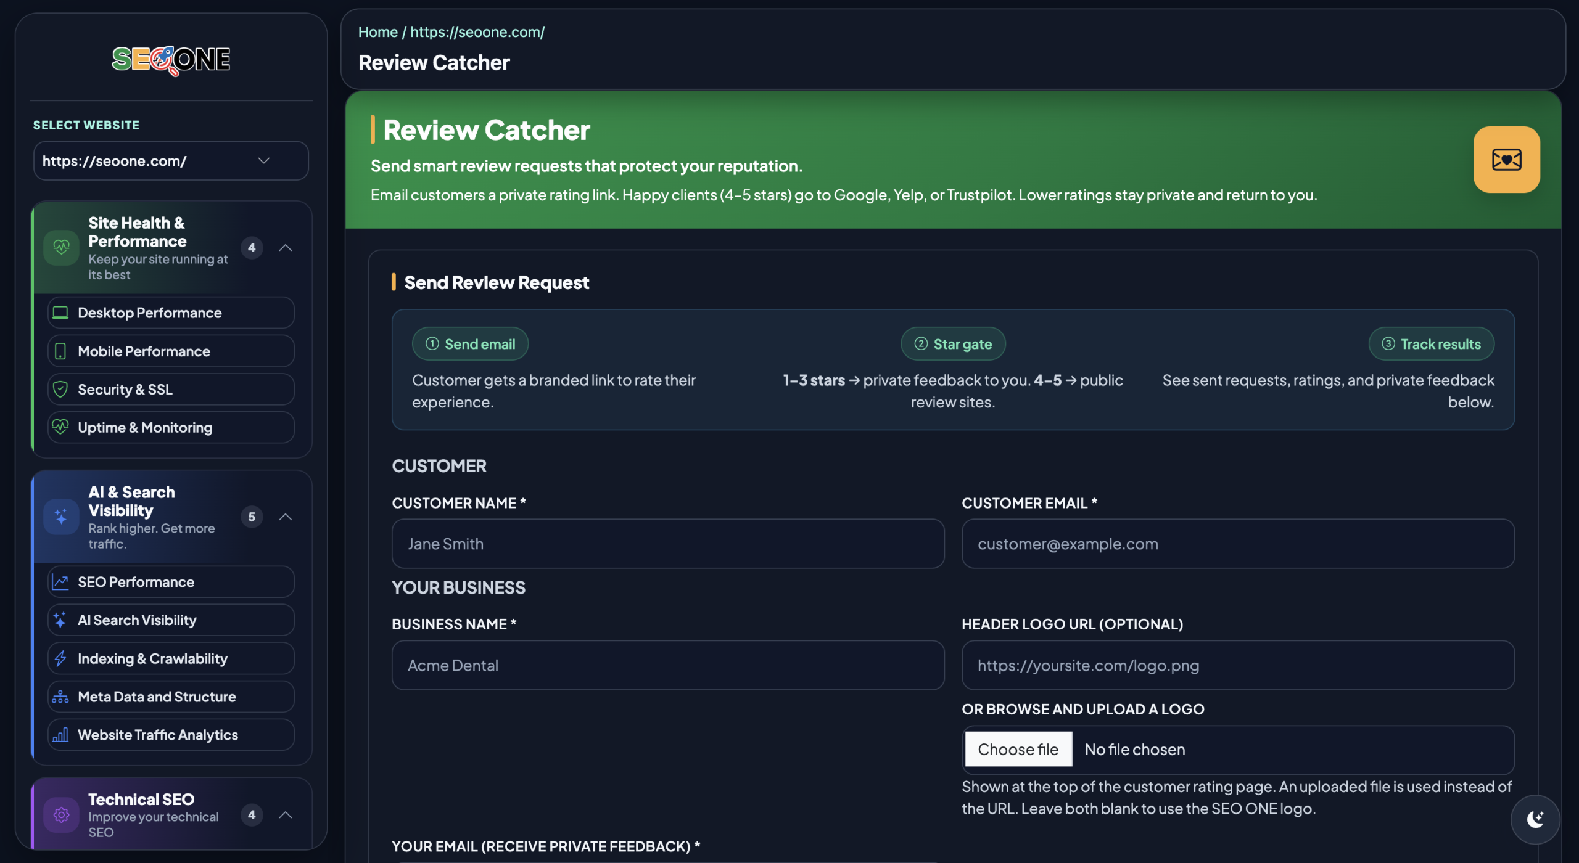This screenshot has width=1579, height=863.
Task: Open Meta Data and Structure
Action: pos(171,697)
